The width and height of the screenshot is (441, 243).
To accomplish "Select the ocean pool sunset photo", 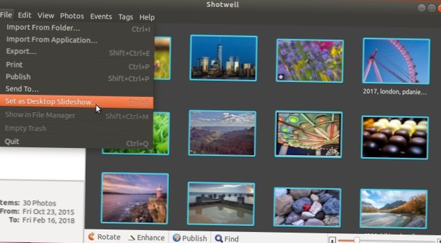I will pos(221,203).
